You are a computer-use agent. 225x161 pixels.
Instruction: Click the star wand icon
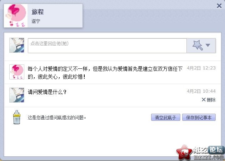(198, 45)
